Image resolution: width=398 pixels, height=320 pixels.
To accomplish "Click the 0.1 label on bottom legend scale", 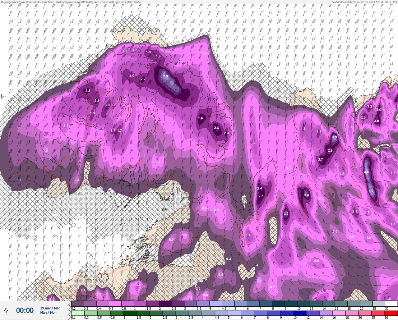I will pos(73,318).
